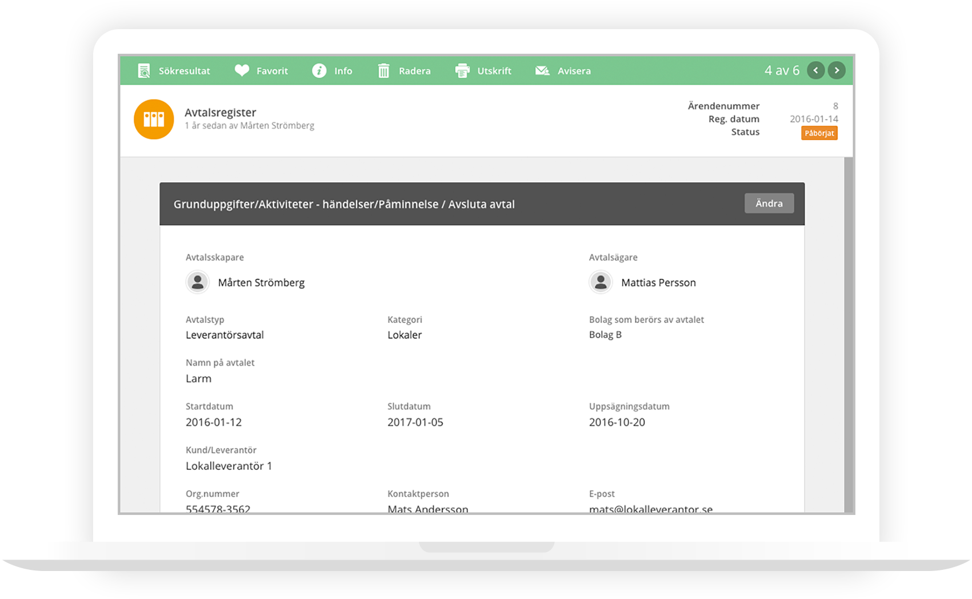Click Mattias Persson's avatar icon
This screenshot has height=599, width=972.
(x=601, y=282)
